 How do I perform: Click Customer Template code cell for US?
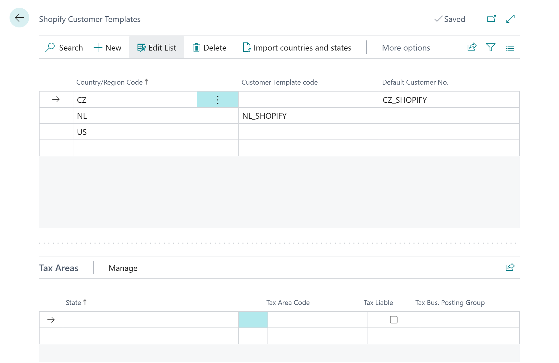click(309, 132)
